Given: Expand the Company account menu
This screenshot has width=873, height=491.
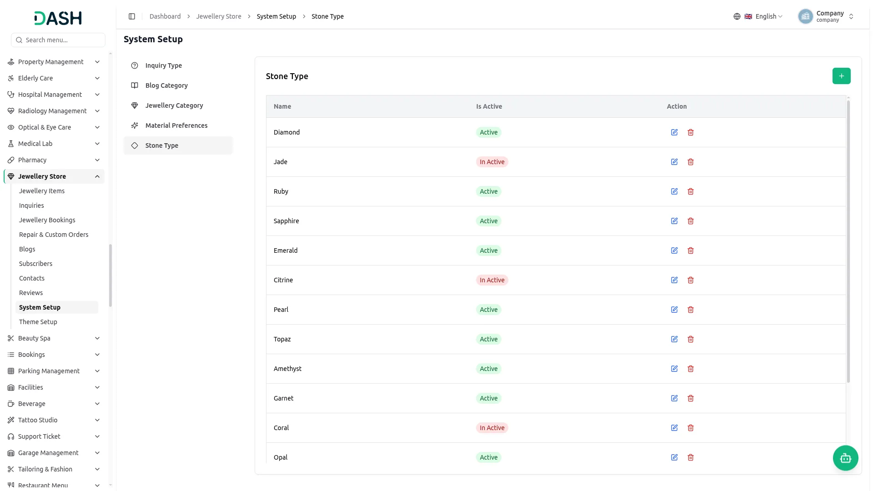Looking at the screenshot, I should coord(826,16).
